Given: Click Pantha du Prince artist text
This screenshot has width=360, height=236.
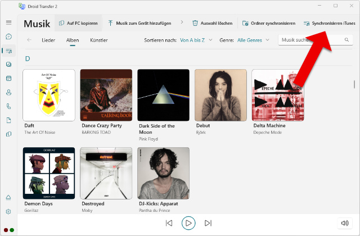Looking at the screenshot, I should pos(155,210).
